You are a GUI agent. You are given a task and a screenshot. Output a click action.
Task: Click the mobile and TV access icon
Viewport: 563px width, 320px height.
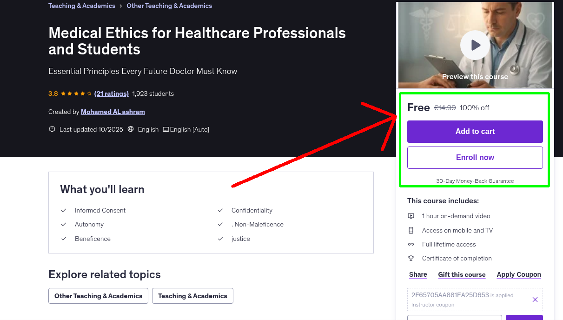pos(411,230)
